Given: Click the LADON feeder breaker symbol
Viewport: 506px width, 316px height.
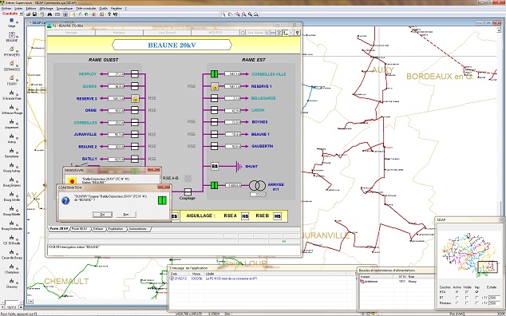Looking at the screenshot, I should coord(214,110).
